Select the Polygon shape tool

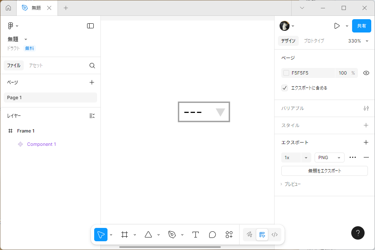click(148, 235)
